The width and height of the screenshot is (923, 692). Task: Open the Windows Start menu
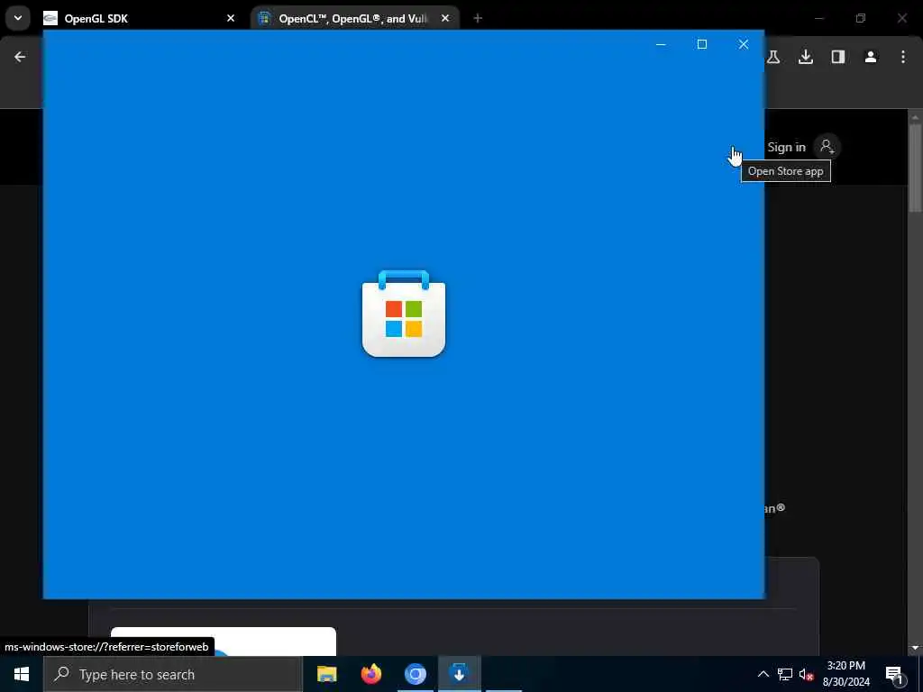[x=22, y=674]
